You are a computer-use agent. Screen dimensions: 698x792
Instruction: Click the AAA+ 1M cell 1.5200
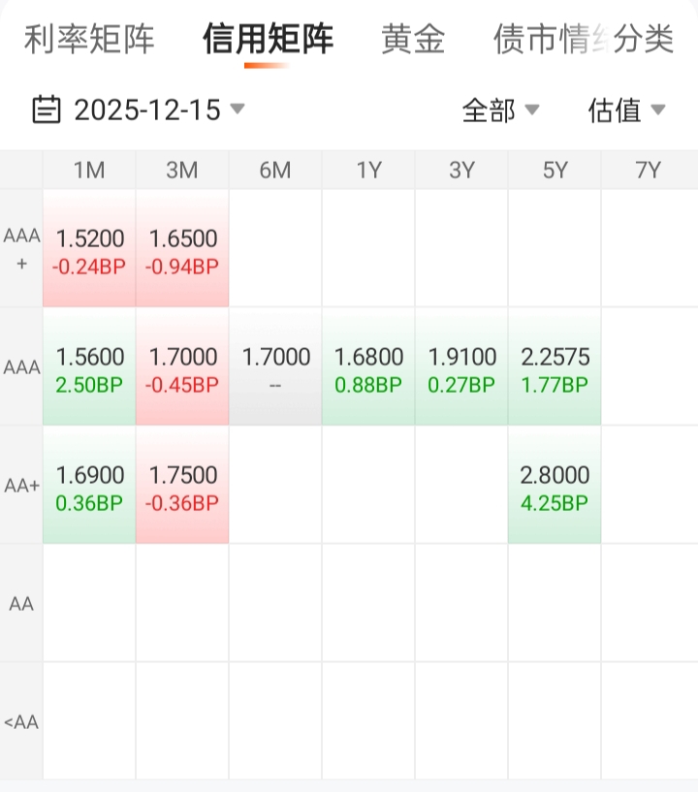click(x=89, y=249)
